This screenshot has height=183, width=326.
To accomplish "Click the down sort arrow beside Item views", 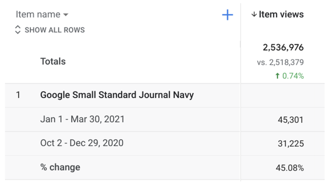I will pos(254,14).
